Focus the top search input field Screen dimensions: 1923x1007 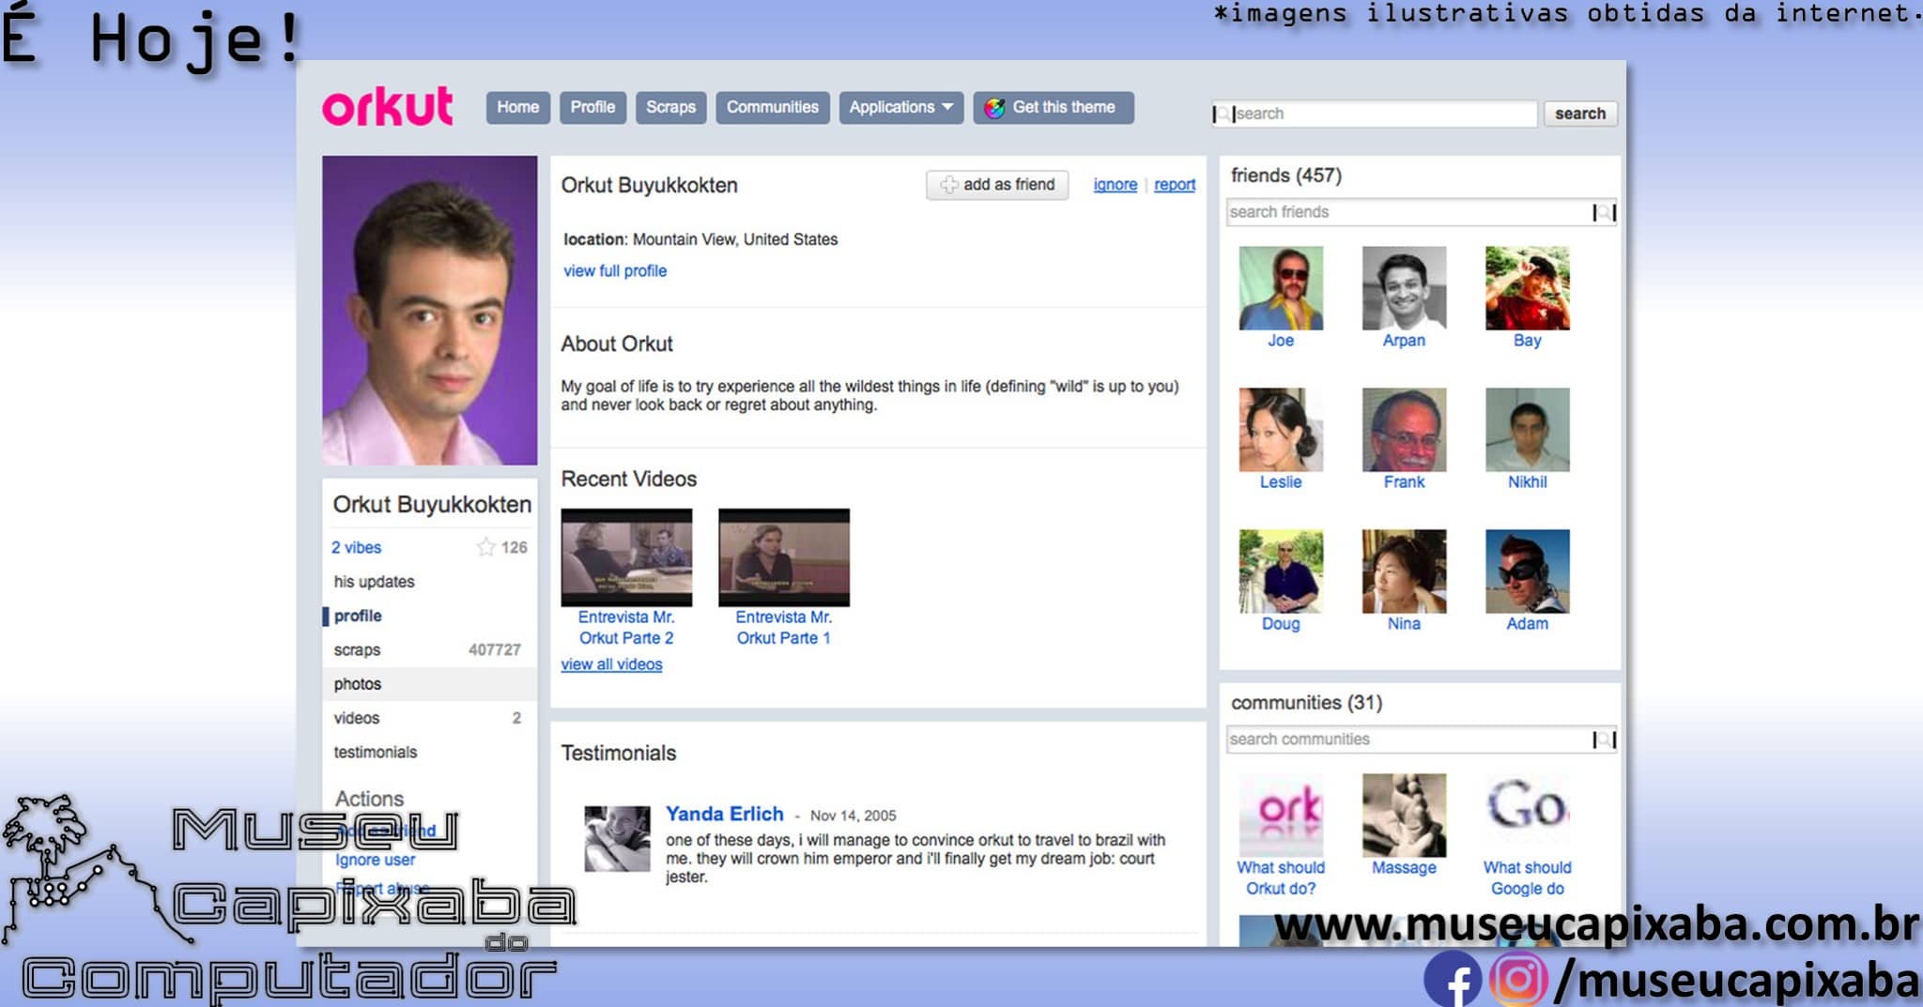[x=1374, y=114]
